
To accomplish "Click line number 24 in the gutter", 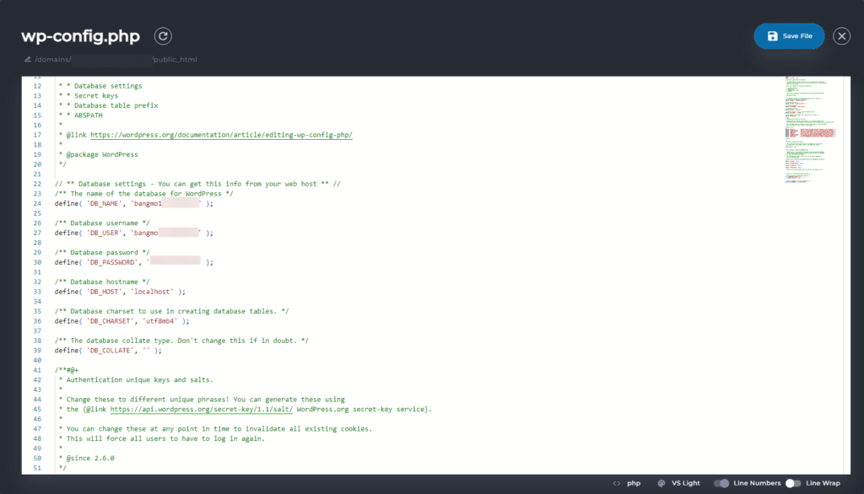I will coord(37,204).
